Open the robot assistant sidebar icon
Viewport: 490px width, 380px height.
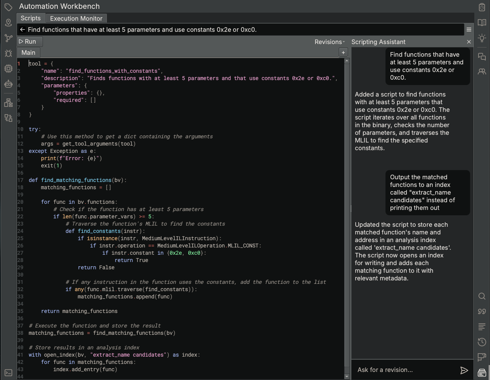tap(8, 84)
